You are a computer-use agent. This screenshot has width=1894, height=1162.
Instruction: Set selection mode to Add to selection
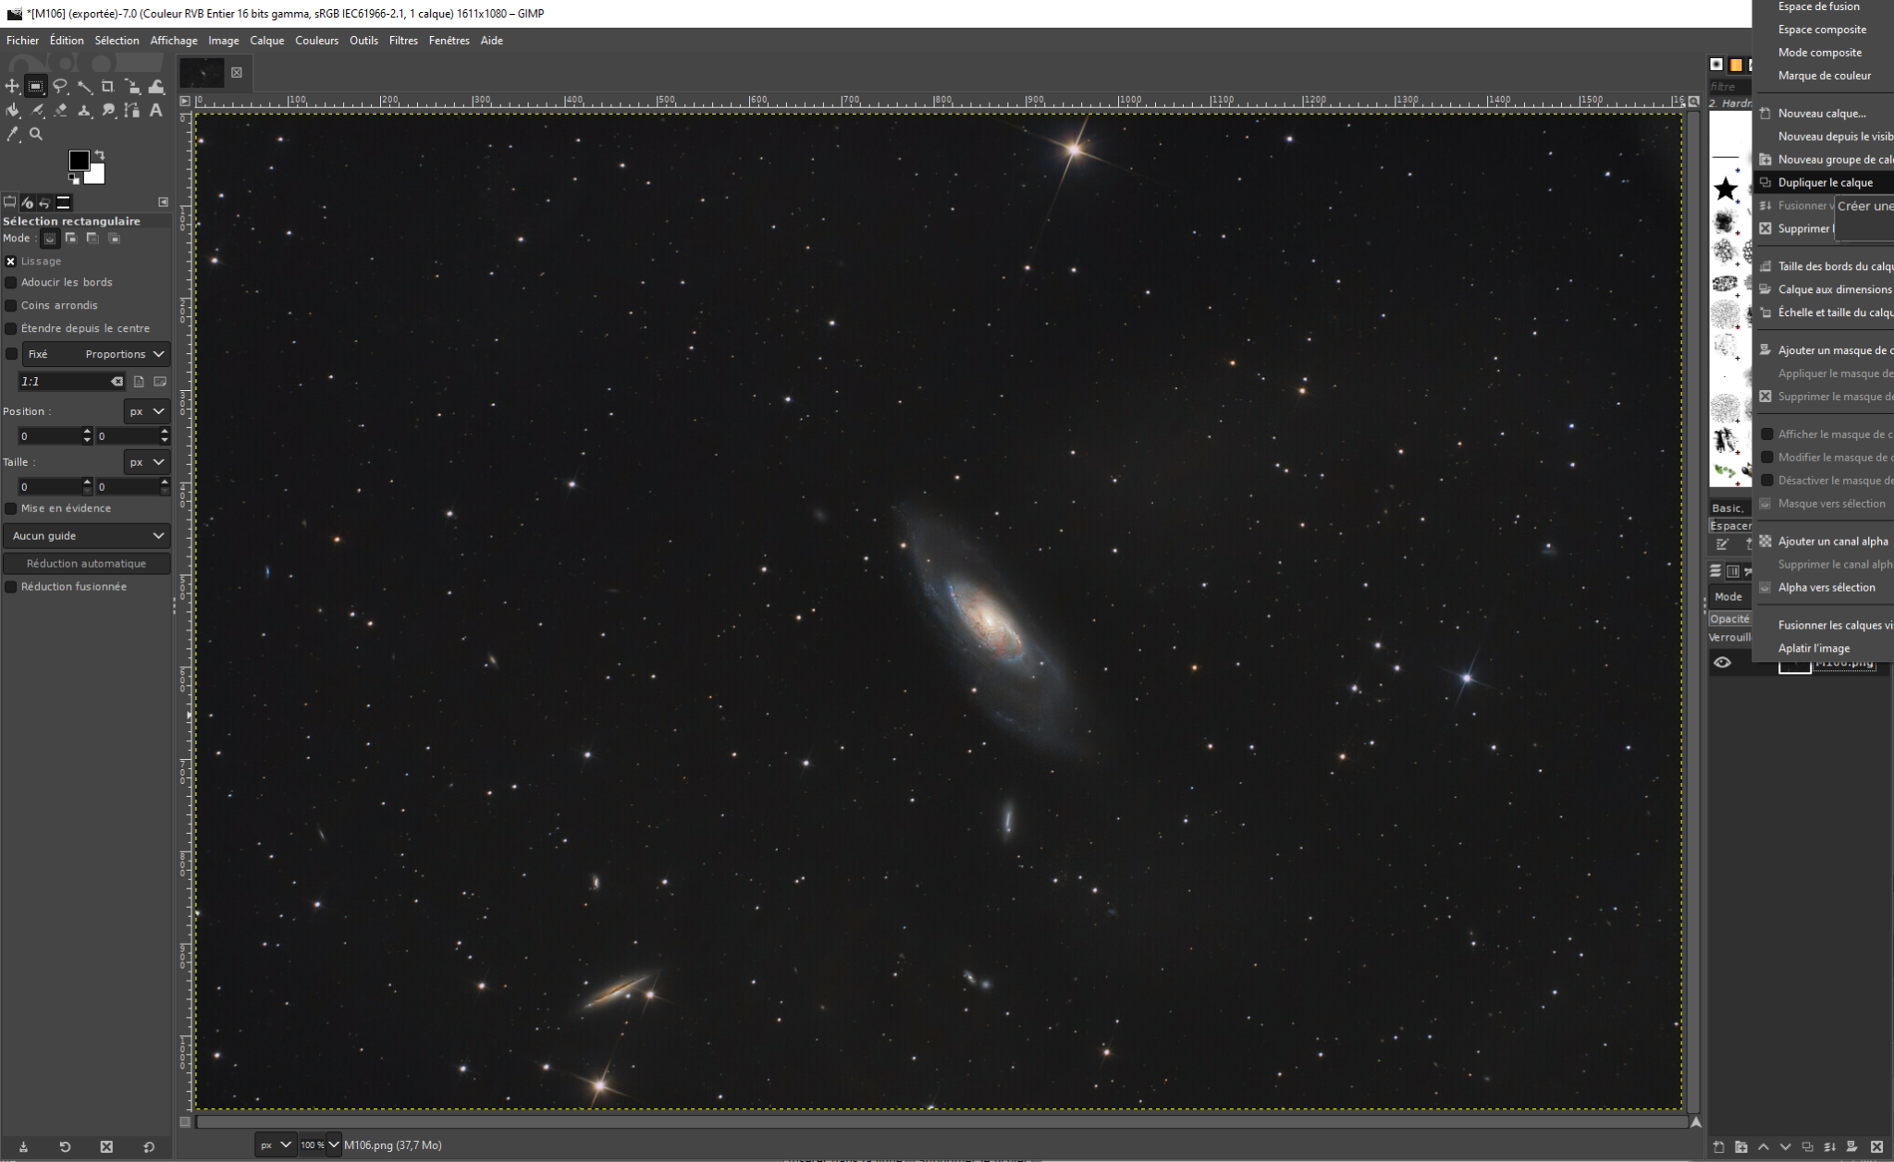coord(71,239)
